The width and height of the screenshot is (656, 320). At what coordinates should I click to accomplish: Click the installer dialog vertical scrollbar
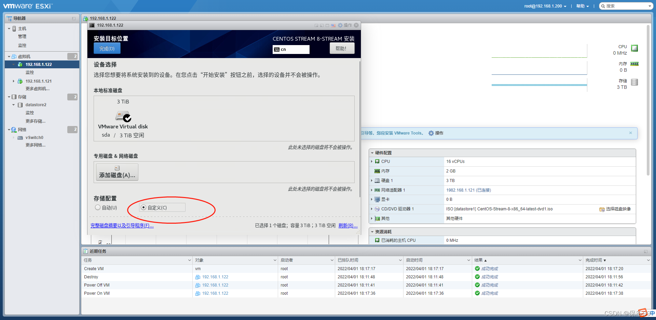point(360,129)
